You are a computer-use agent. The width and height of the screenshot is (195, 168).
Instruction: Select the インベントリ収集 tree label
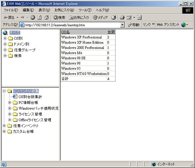tap(26, 91)
